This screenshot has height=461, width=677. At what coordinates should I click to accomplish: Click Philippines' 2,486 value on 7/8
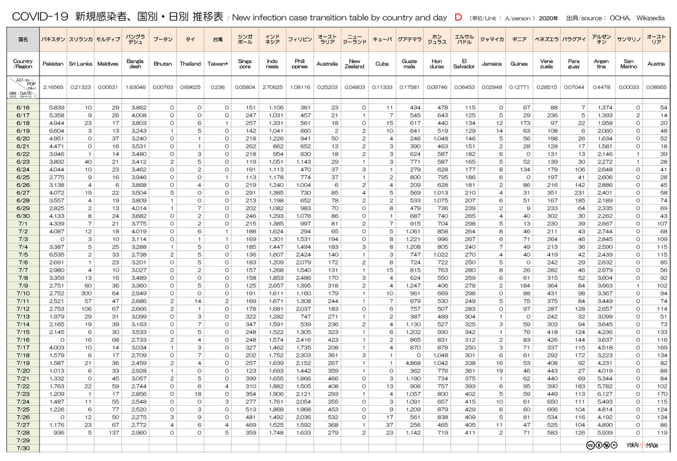pyautogui.click(x=304, y=278)
